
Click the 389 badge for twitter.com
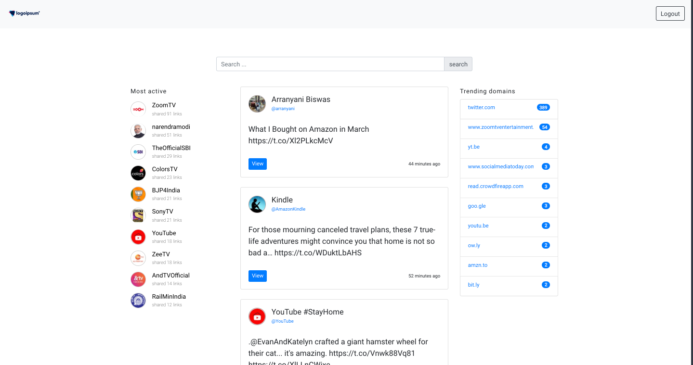click(543, 108)
